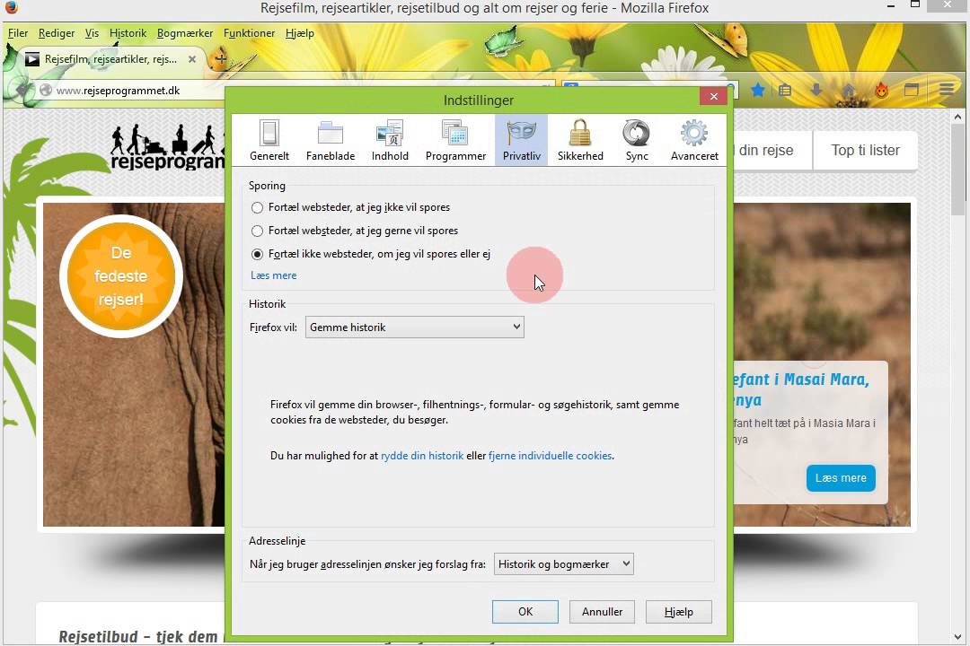Open the Firefox hamburger menu
Screen dimensions: 970x646
coord(947,91)
